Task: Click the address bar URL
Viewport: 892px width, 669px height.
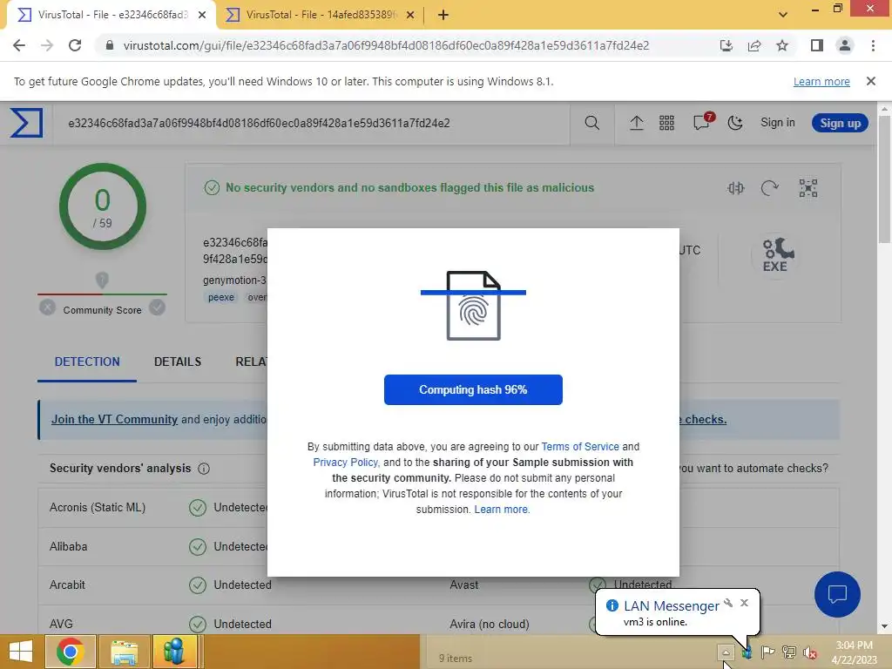Action: tap(386, 45)
